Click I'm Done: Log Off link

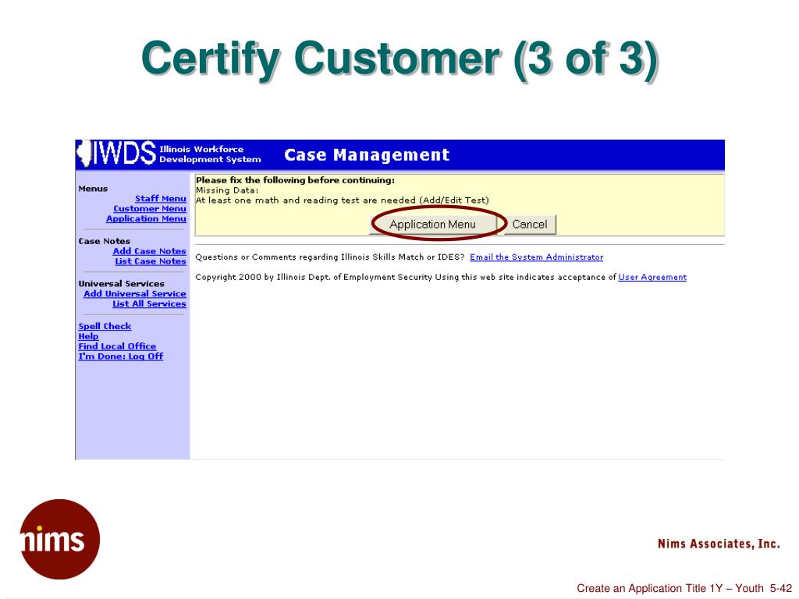click(x=121, y=356)
